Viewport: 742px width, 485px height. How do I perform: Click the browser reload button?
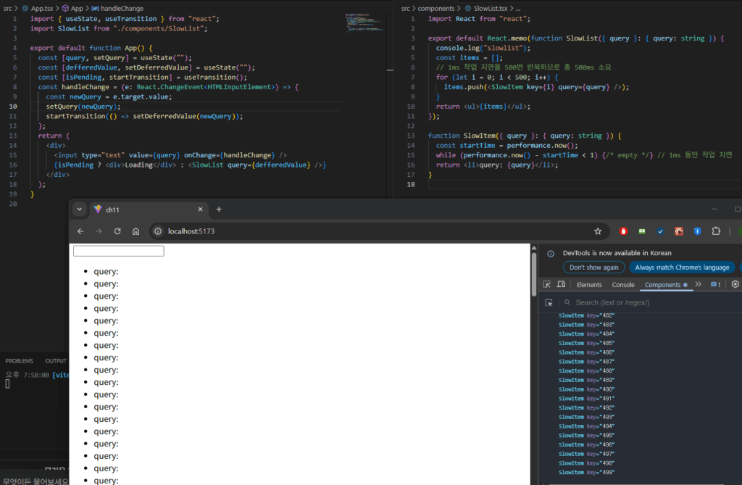pos(117,231)
